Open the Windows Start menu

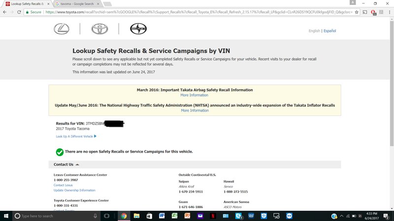click(6, 216)
